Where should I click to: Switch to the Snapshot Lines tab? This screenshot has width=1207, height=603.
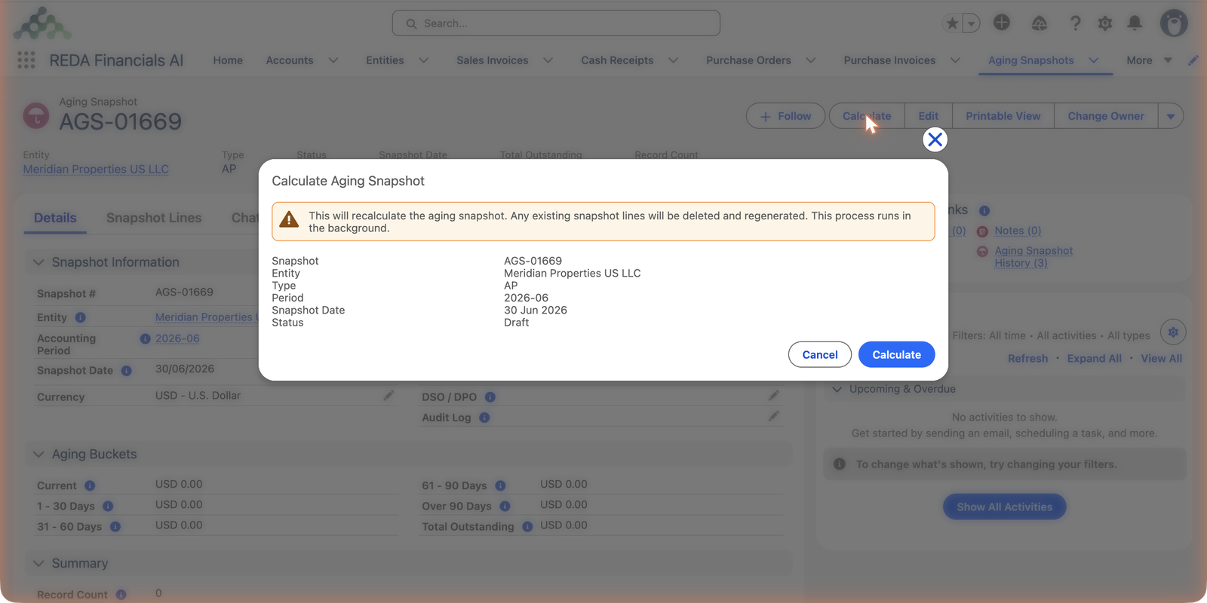tap(154, 218)
